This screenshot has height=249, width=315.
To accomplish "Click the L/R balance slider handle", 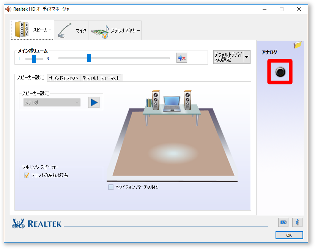I will 34,59.
